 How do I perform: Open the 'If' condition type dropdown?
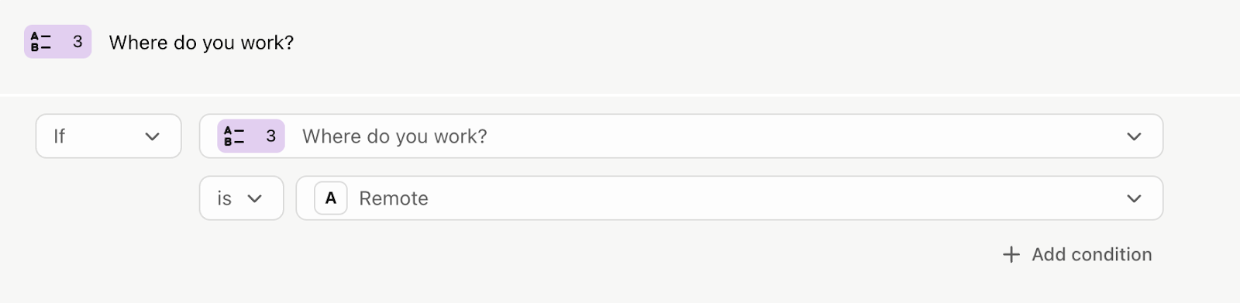(x=108, y=136)
